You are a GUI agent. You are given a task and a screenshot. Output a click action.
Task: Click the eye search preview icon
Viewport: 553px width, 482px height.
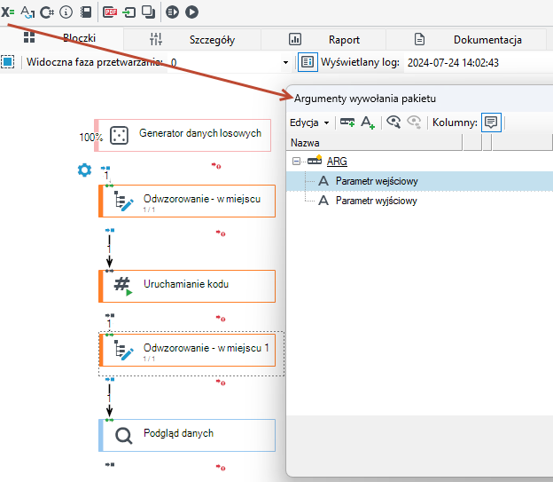tap(393, 122)
